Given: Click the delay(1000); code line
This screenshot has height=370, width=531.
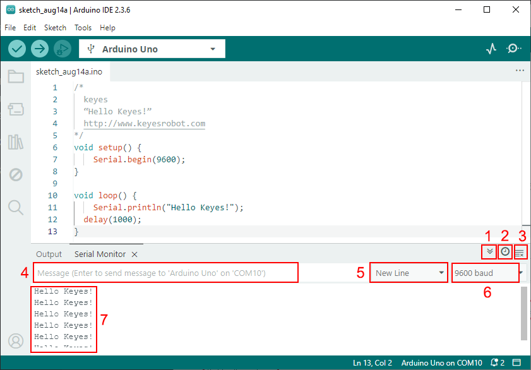Looking at the screenshot, I should tap(112, 219).
